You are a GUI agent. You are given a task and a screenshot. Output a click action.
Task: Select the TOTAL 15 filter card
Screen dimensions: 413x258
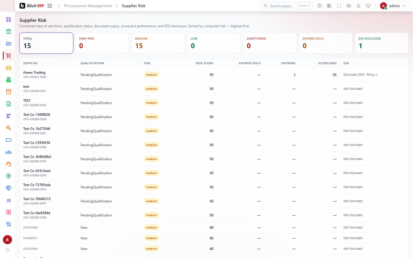click(46, 43)
